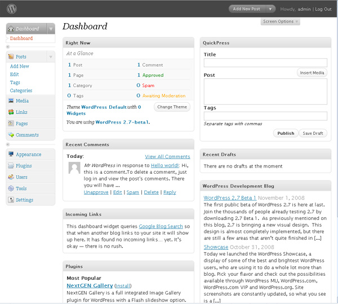The image size is (338, 304).
Task: Click the Insert Media button
Action: tap(312, 73)
